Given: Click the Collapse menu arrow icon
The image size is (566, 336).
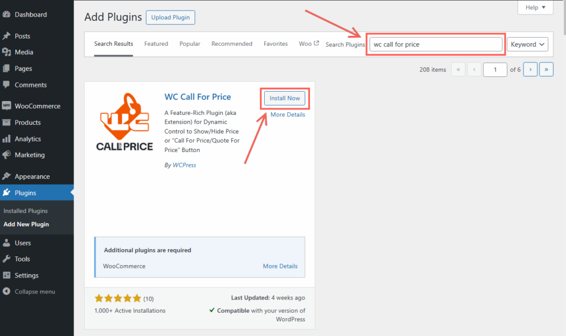Looking at the screenshot, I should pos(7,291).
